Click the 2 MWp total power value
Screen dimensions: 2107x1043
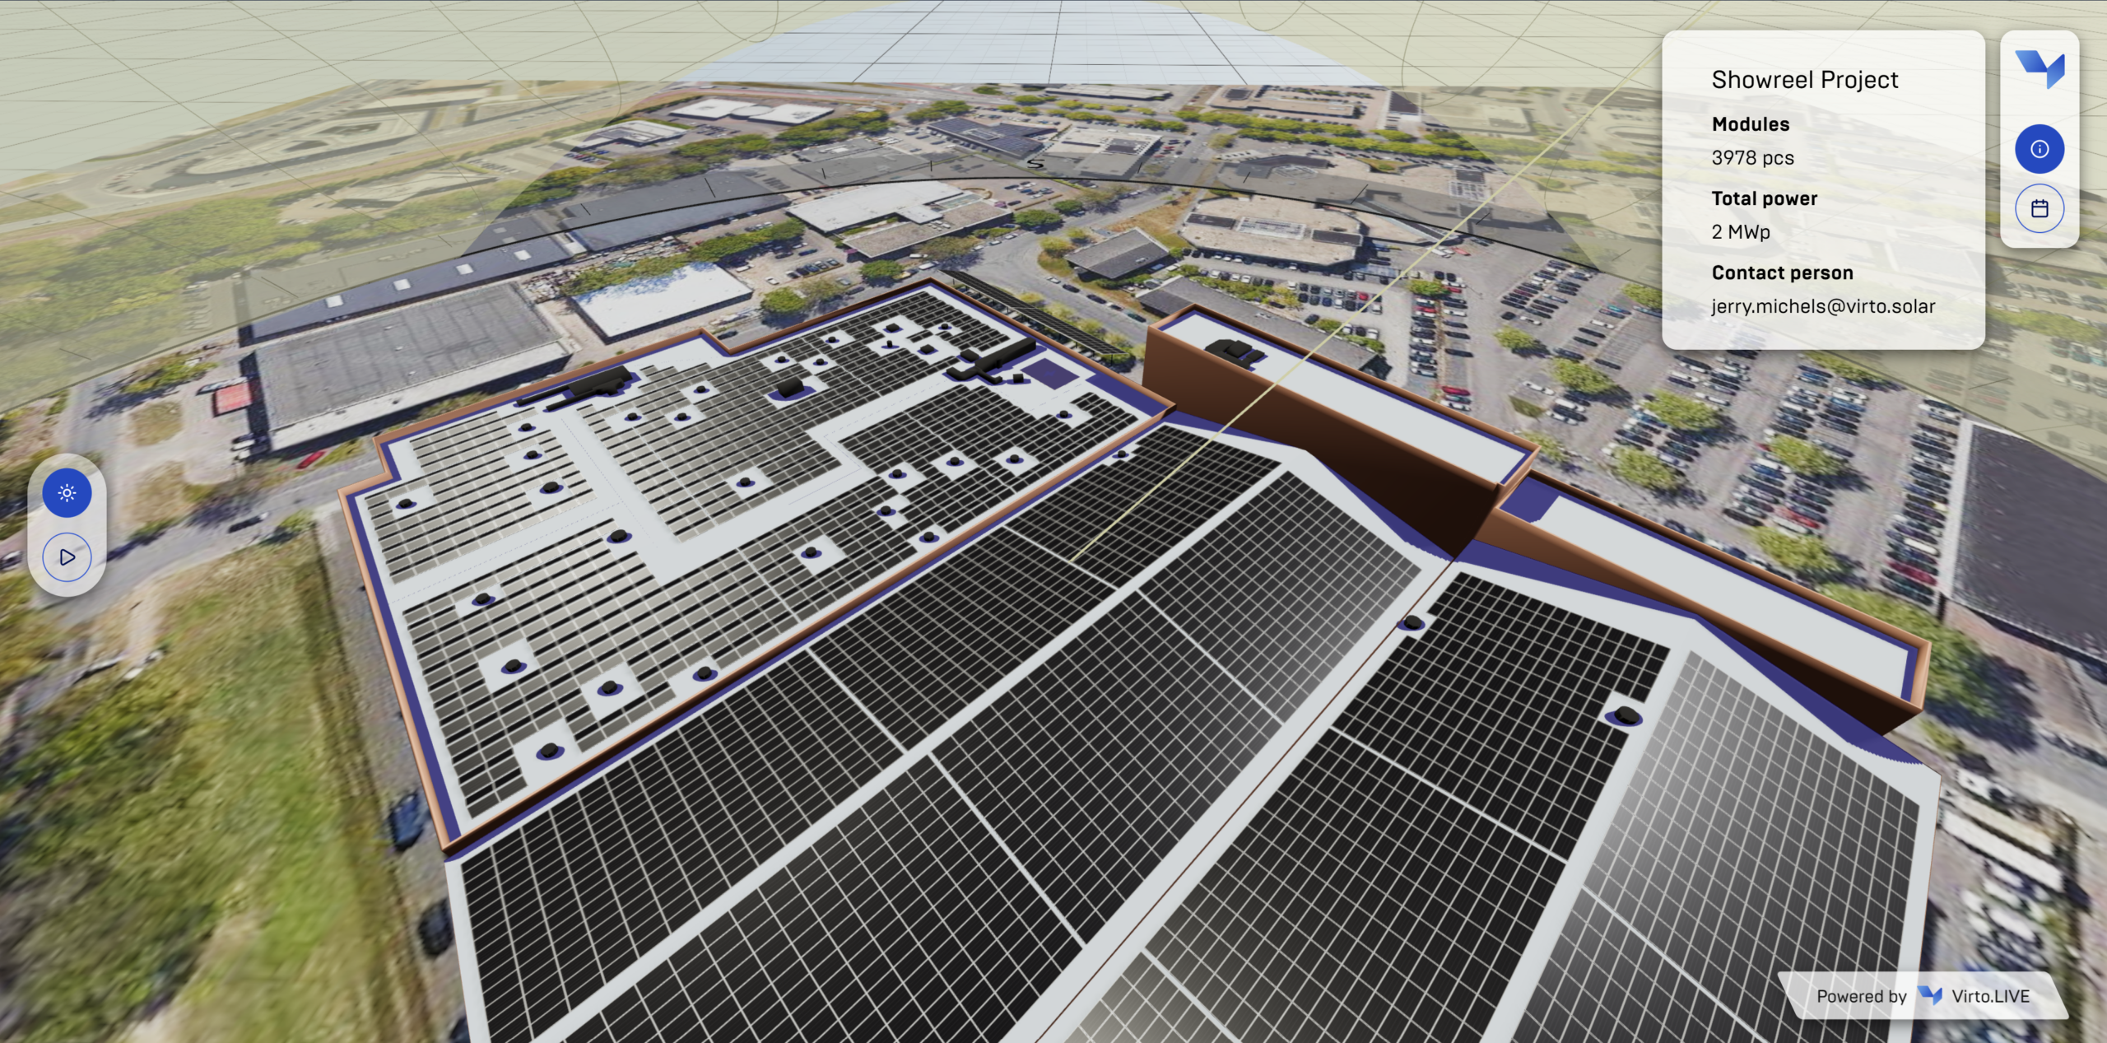tap(1741, 232)
